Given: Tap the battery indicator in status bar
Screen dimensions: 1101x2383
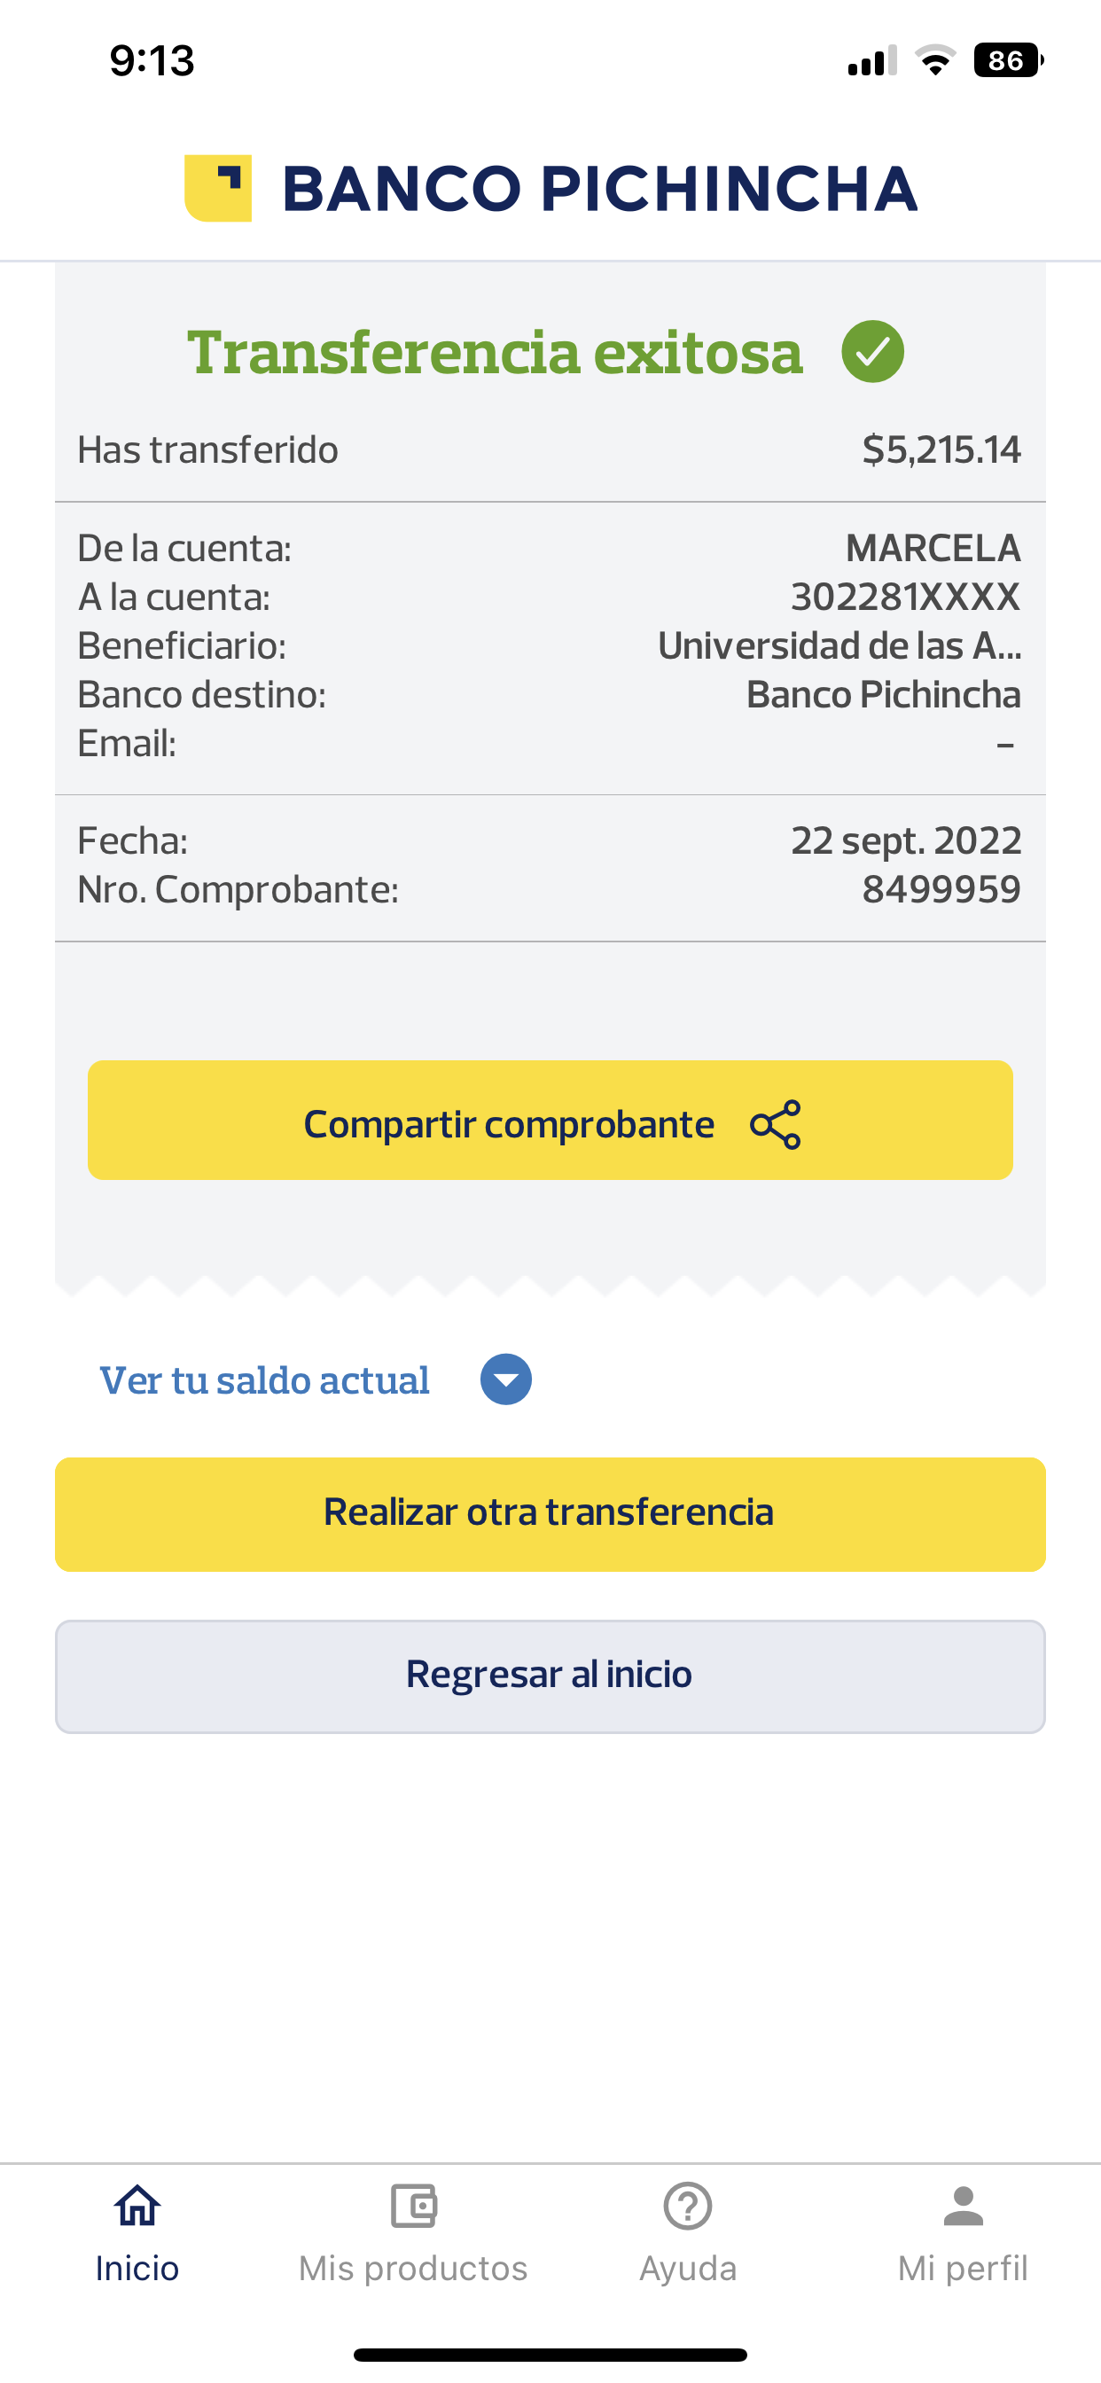Looking at the screenshot, I should click(x=1007, y=61).
